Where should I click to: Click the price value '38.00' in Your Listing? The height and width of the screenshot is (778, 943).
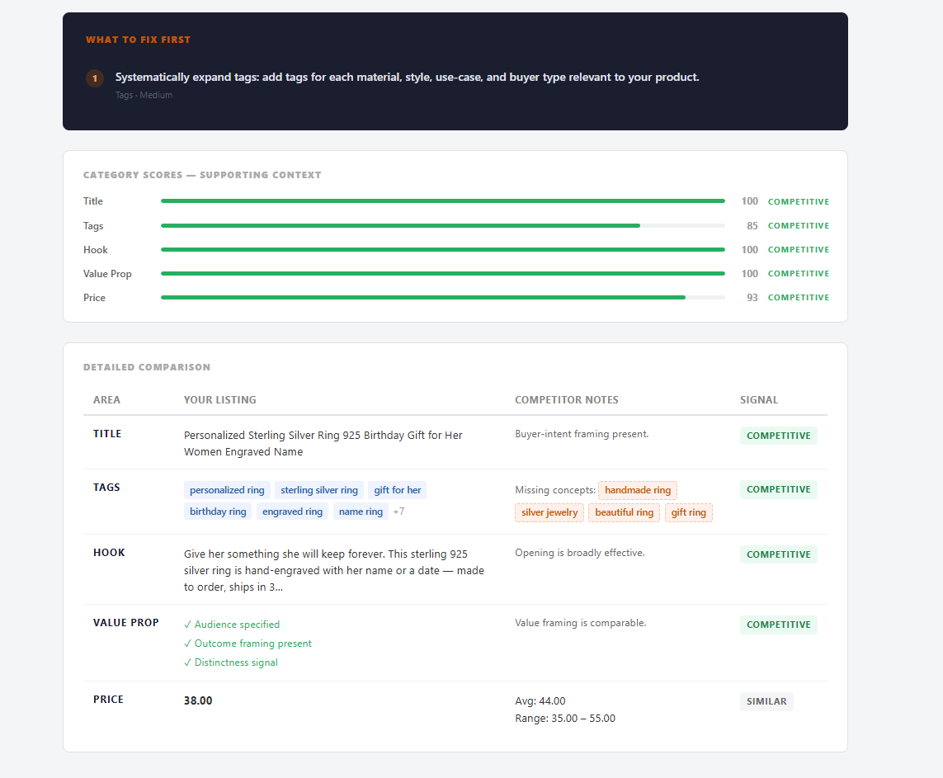tap(197, 700)
